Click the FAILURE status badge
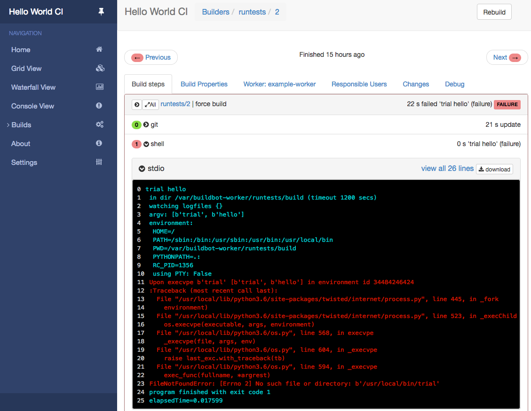The width and height of the screenshot is (531, 411). click(x=507, y=104)
